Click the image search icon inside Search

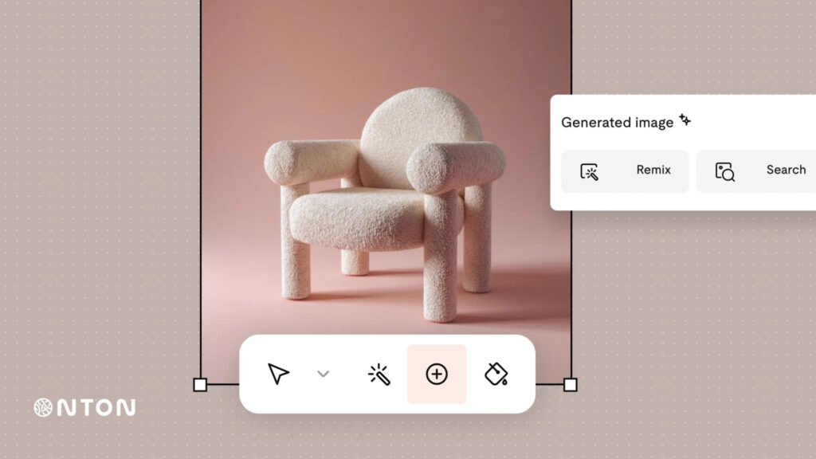(x=725, y=170)
